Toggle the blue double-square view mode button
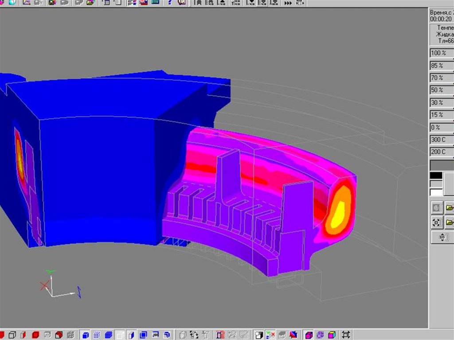 click(143, 335)
